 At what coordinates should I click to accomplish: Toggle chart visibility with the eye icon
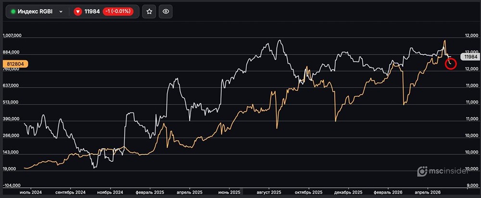click(x=165, y=12)
